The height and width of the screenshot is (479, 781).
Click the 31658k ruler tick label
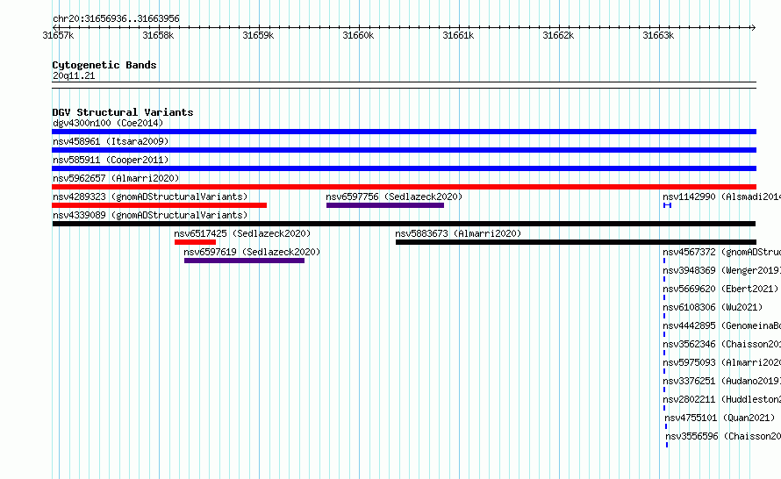click(158, 35)
